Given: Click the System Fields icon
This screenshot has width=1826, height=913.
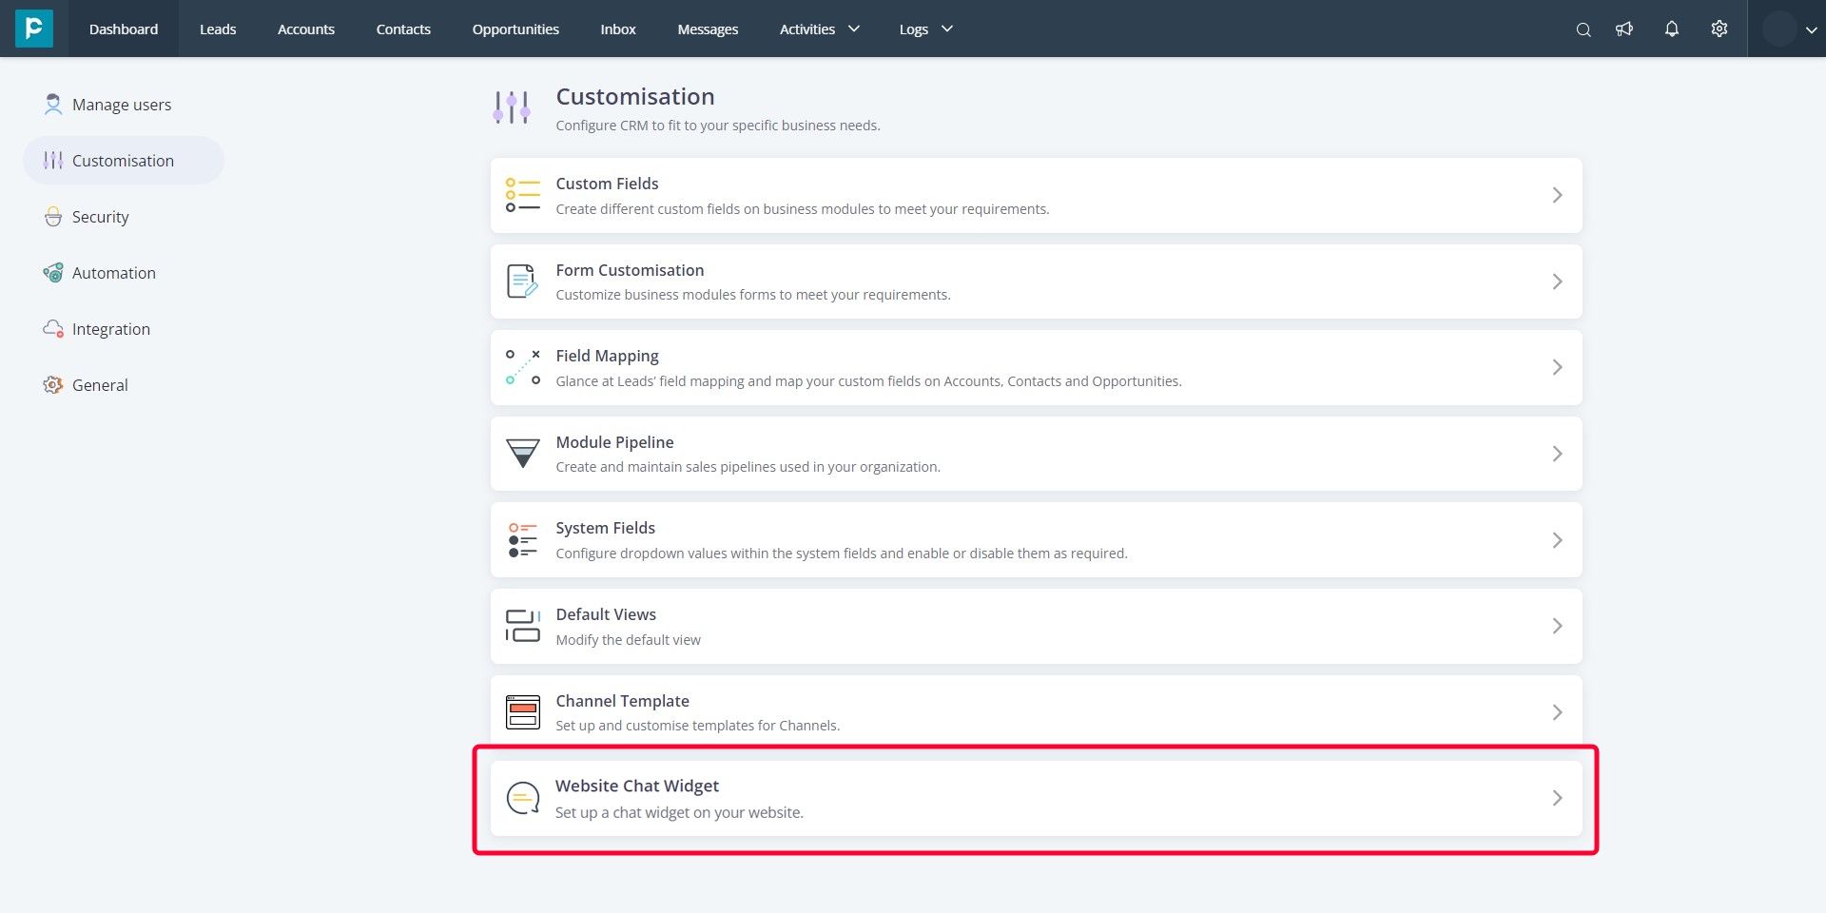Looking at the screenshot, I should (x=523, y=540).
